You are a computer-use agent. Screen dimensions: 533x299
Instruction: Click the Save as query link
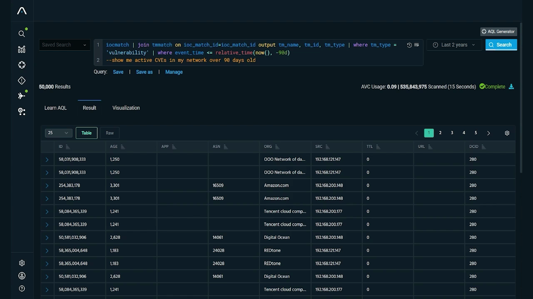(x=144, y=72)
